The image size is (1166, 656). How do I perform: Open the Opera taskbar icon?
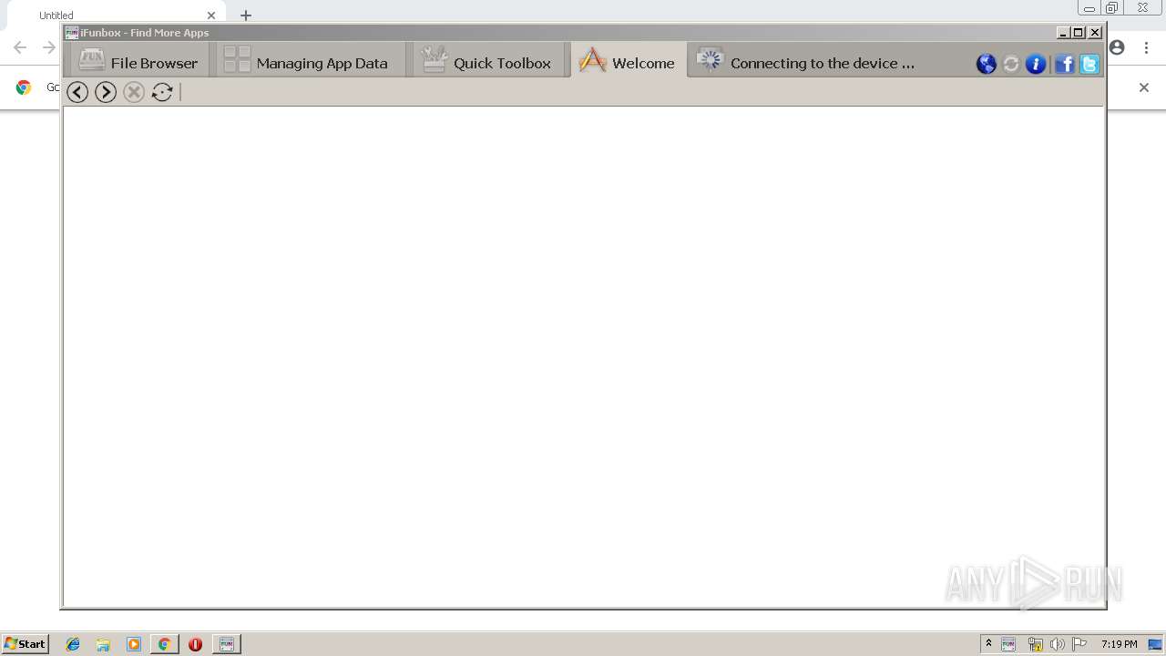point(195,644)
